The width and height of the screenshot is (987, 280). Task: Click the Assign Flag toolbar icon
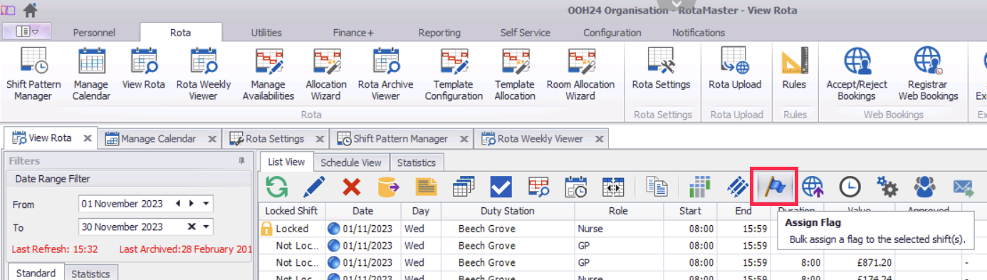tap(775, 187)
